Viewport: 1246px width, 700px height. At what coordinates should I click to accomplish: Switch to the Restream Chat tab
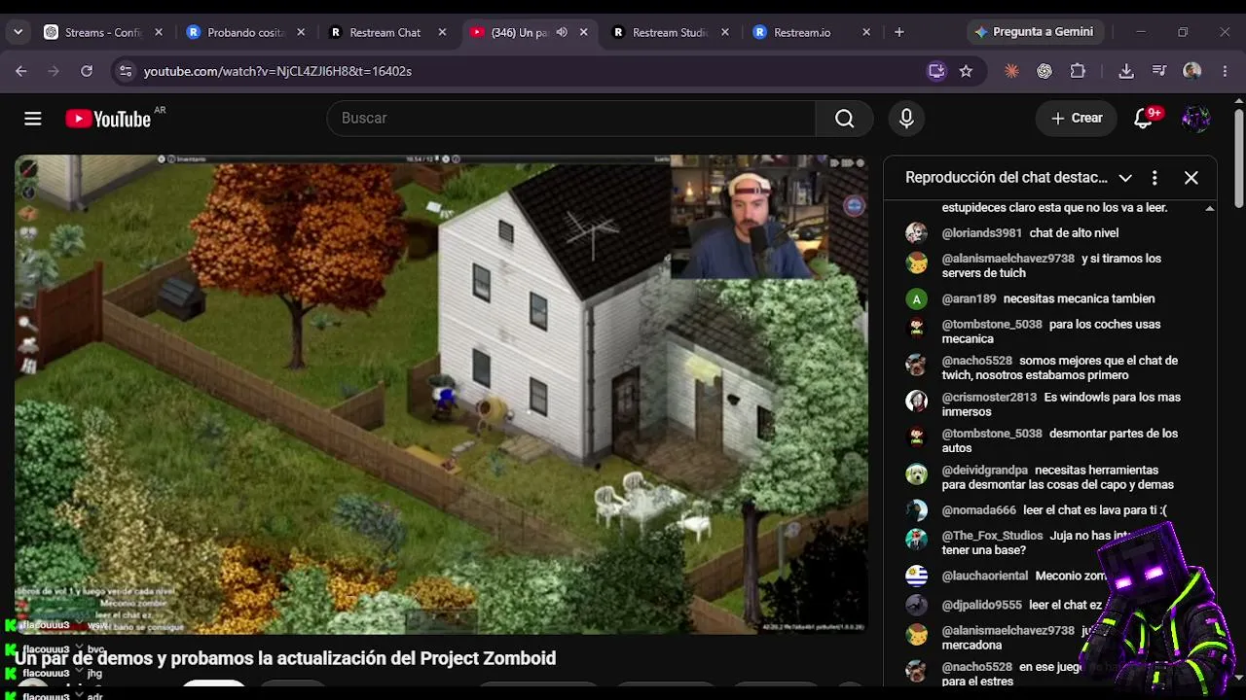pyautogui.click(x=385, y=32)
